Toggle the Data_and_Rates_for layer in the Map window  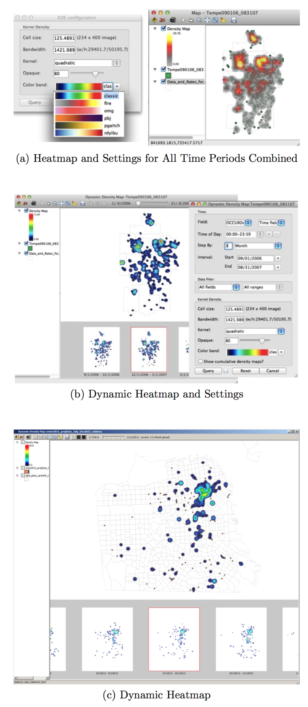point(163,81)
